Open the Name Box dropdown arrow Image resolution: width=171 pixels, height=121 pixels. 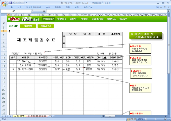click(x=29, y=11)
